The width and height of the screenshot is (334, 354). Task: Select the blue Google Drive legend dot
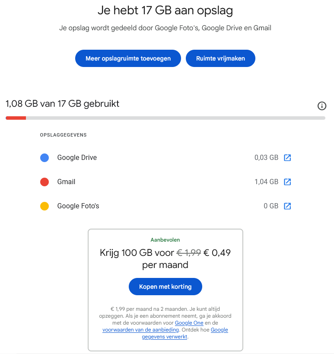[45, 157]
